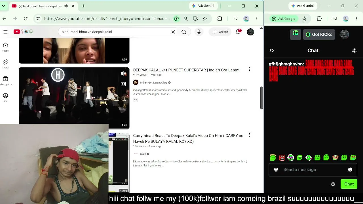This screenshot has width=363, height=204.
Task: Open Kick chat settings gear
Action: pyautogui.click(x=333, y=184)
